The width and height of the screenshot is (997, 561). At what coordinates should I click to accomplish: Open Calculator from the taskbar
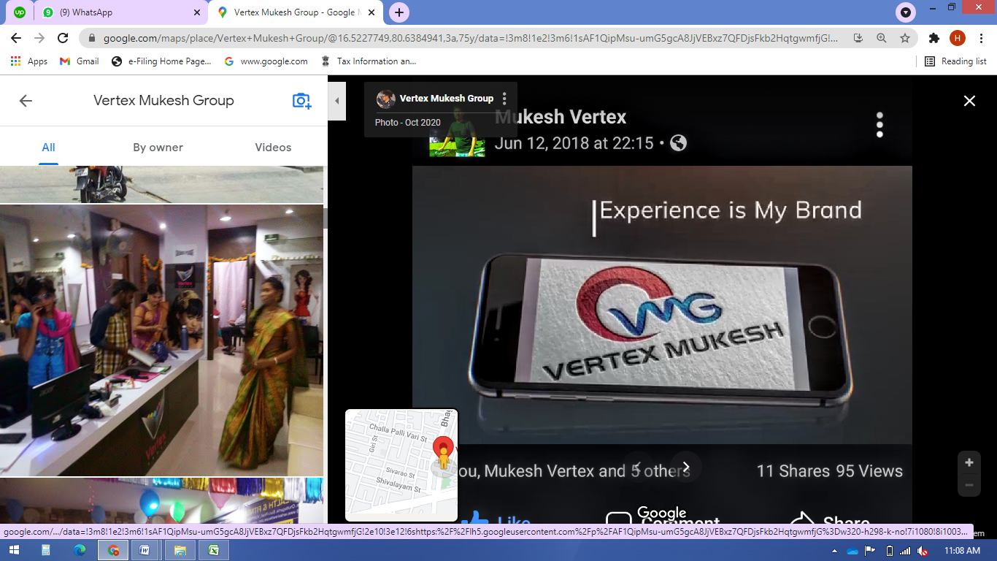[x=46, y=551]
